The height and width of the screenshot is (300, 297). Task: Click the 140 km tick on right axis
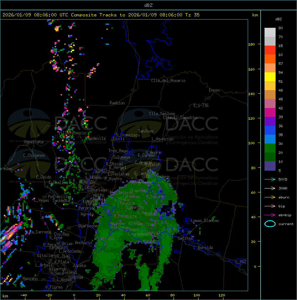[251, 94]
